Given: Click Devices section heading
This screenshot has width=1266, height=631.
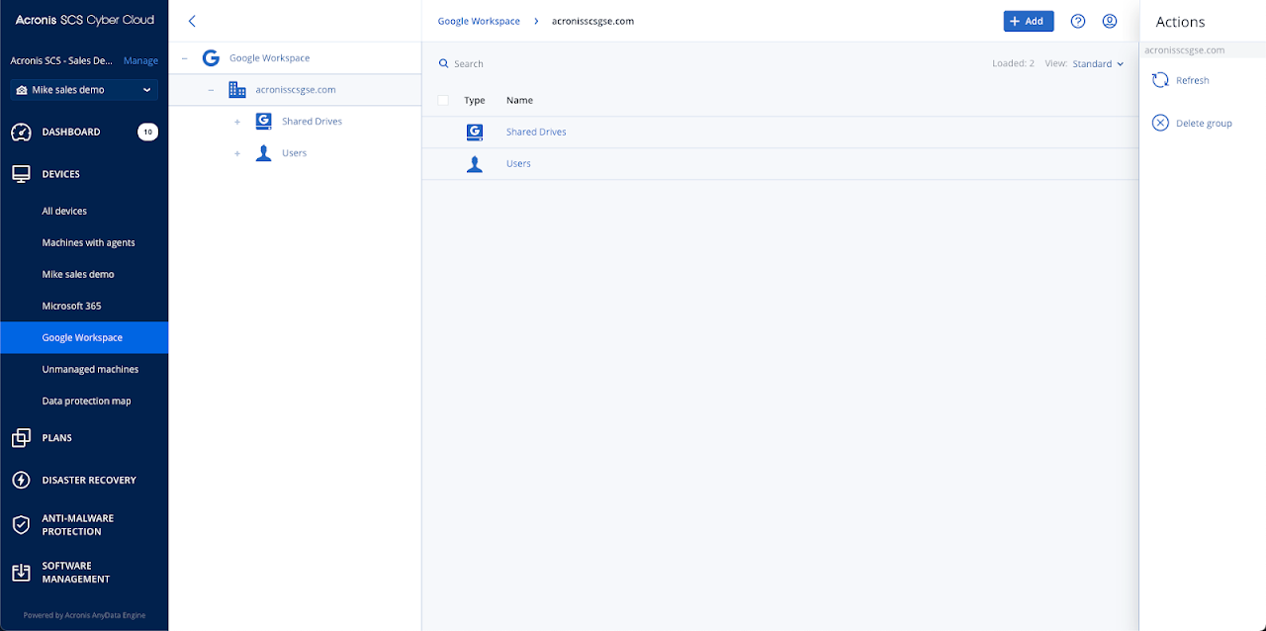Looking at the screenshot, I should [60, 174].
